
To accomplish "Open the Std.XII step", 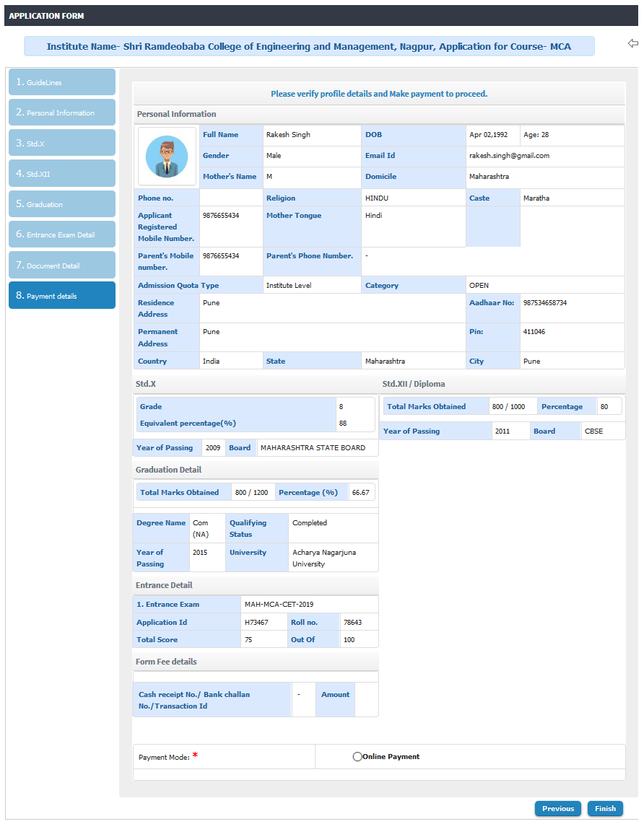I will 62,173.
